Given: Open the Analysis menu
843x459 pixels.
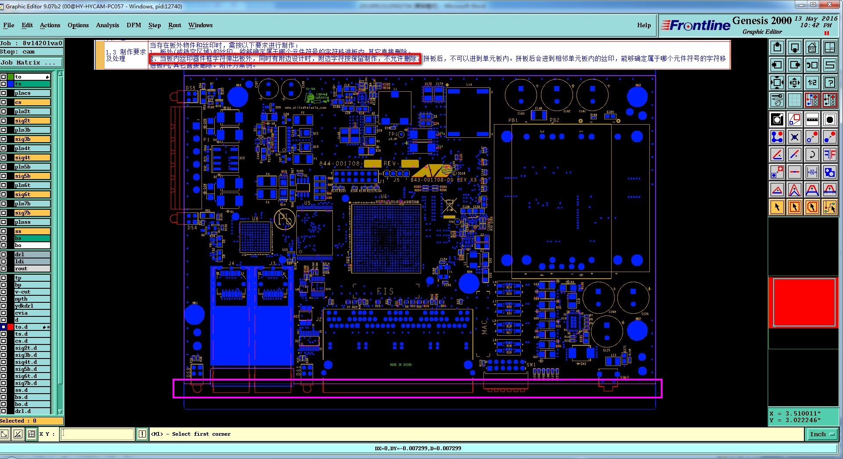Looking at the screenshot, I should 108,25.
